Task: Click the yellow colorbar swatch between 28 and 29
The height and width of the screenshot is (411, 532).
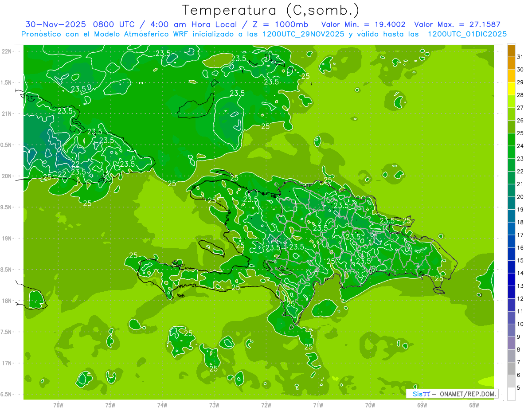Action: [x=511, y=89]
